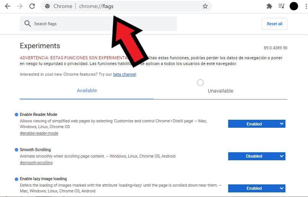Click the blue dot beside Enable Reader Mode
The width and height of the screenshot is (308, 197).
[16, 115]
